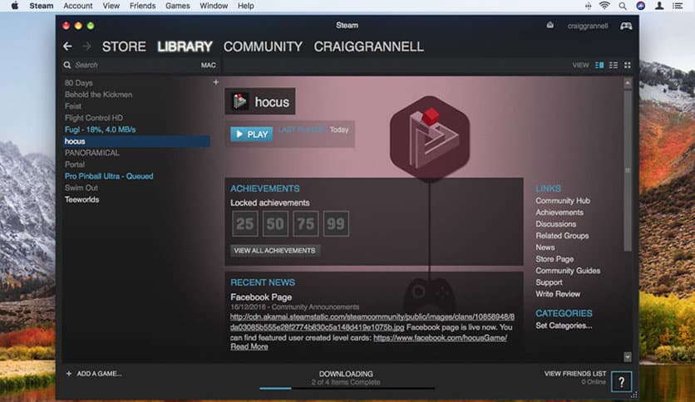The width and height of the screenshot is (695, 402).
Task: Select Flight Control HD in list
Action: (93, 118)
